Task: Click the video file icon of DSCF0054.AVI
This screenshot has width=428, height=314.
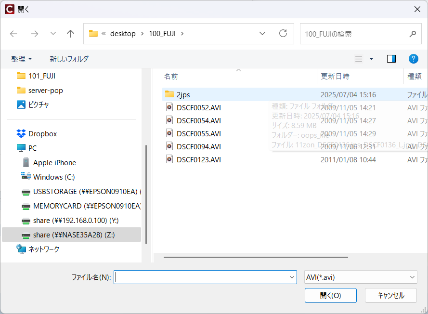Action: pyautogui.click(x=169, y=120)
